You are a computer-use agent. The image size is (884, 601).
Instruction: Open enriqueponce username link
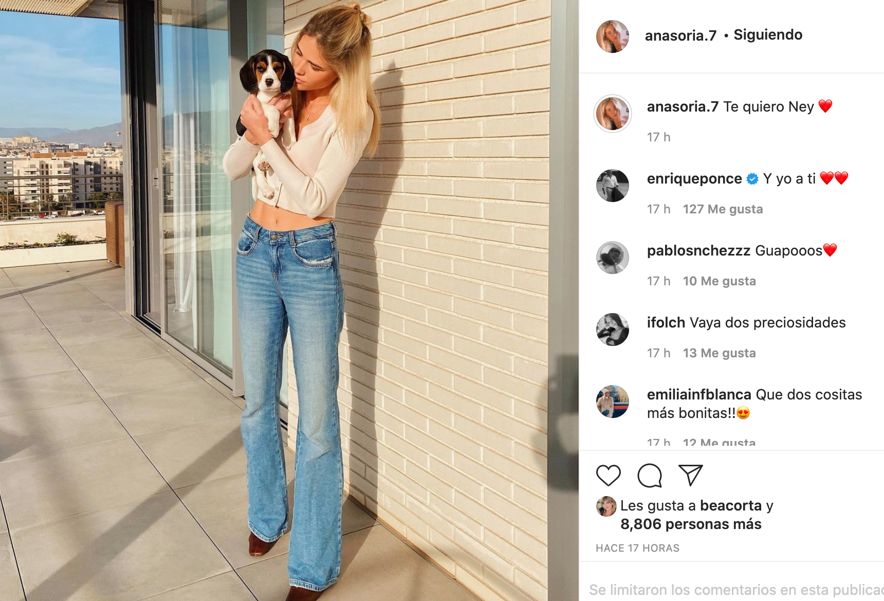click(x=694, y=179)
